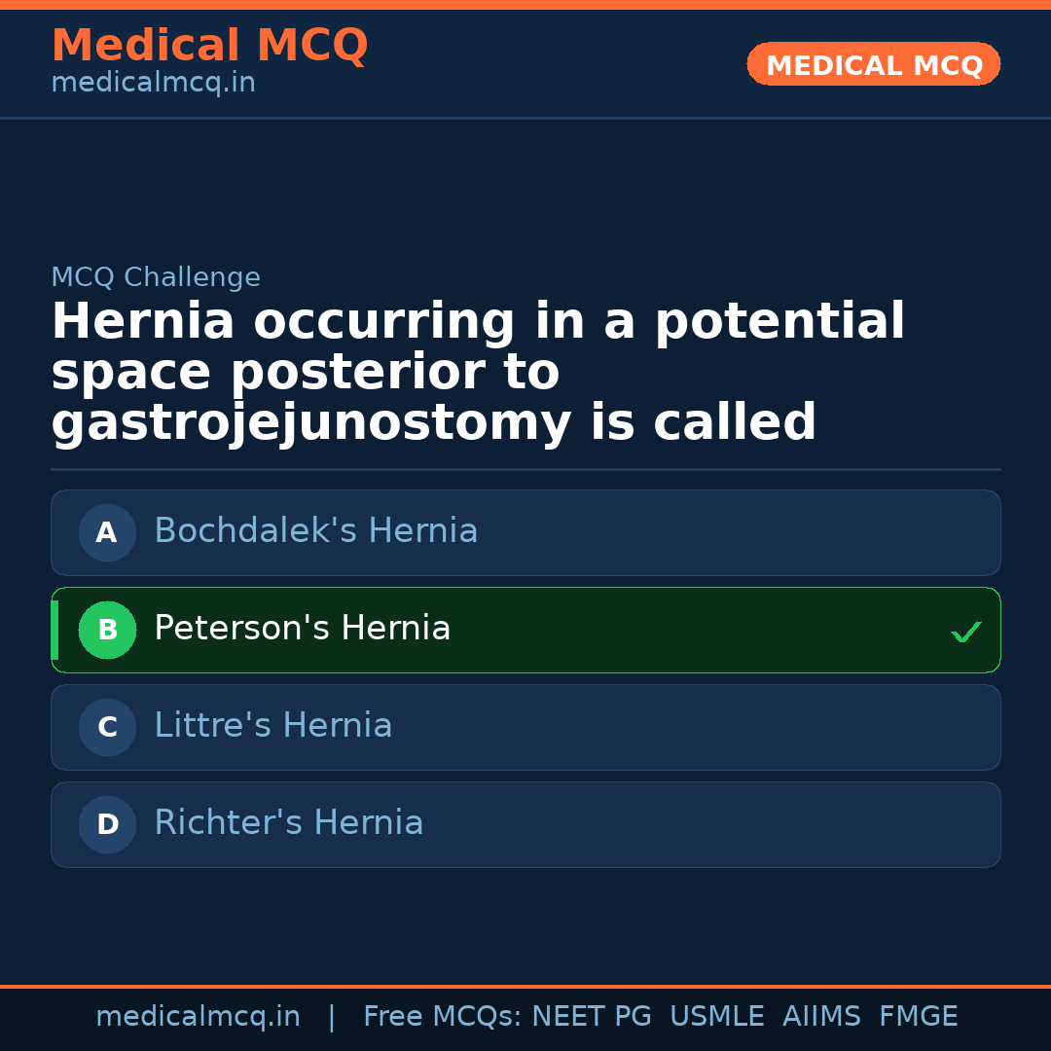Click the letter A circle badge
This screenshot has height=1051, width=1051.
(x=107, y=532)
